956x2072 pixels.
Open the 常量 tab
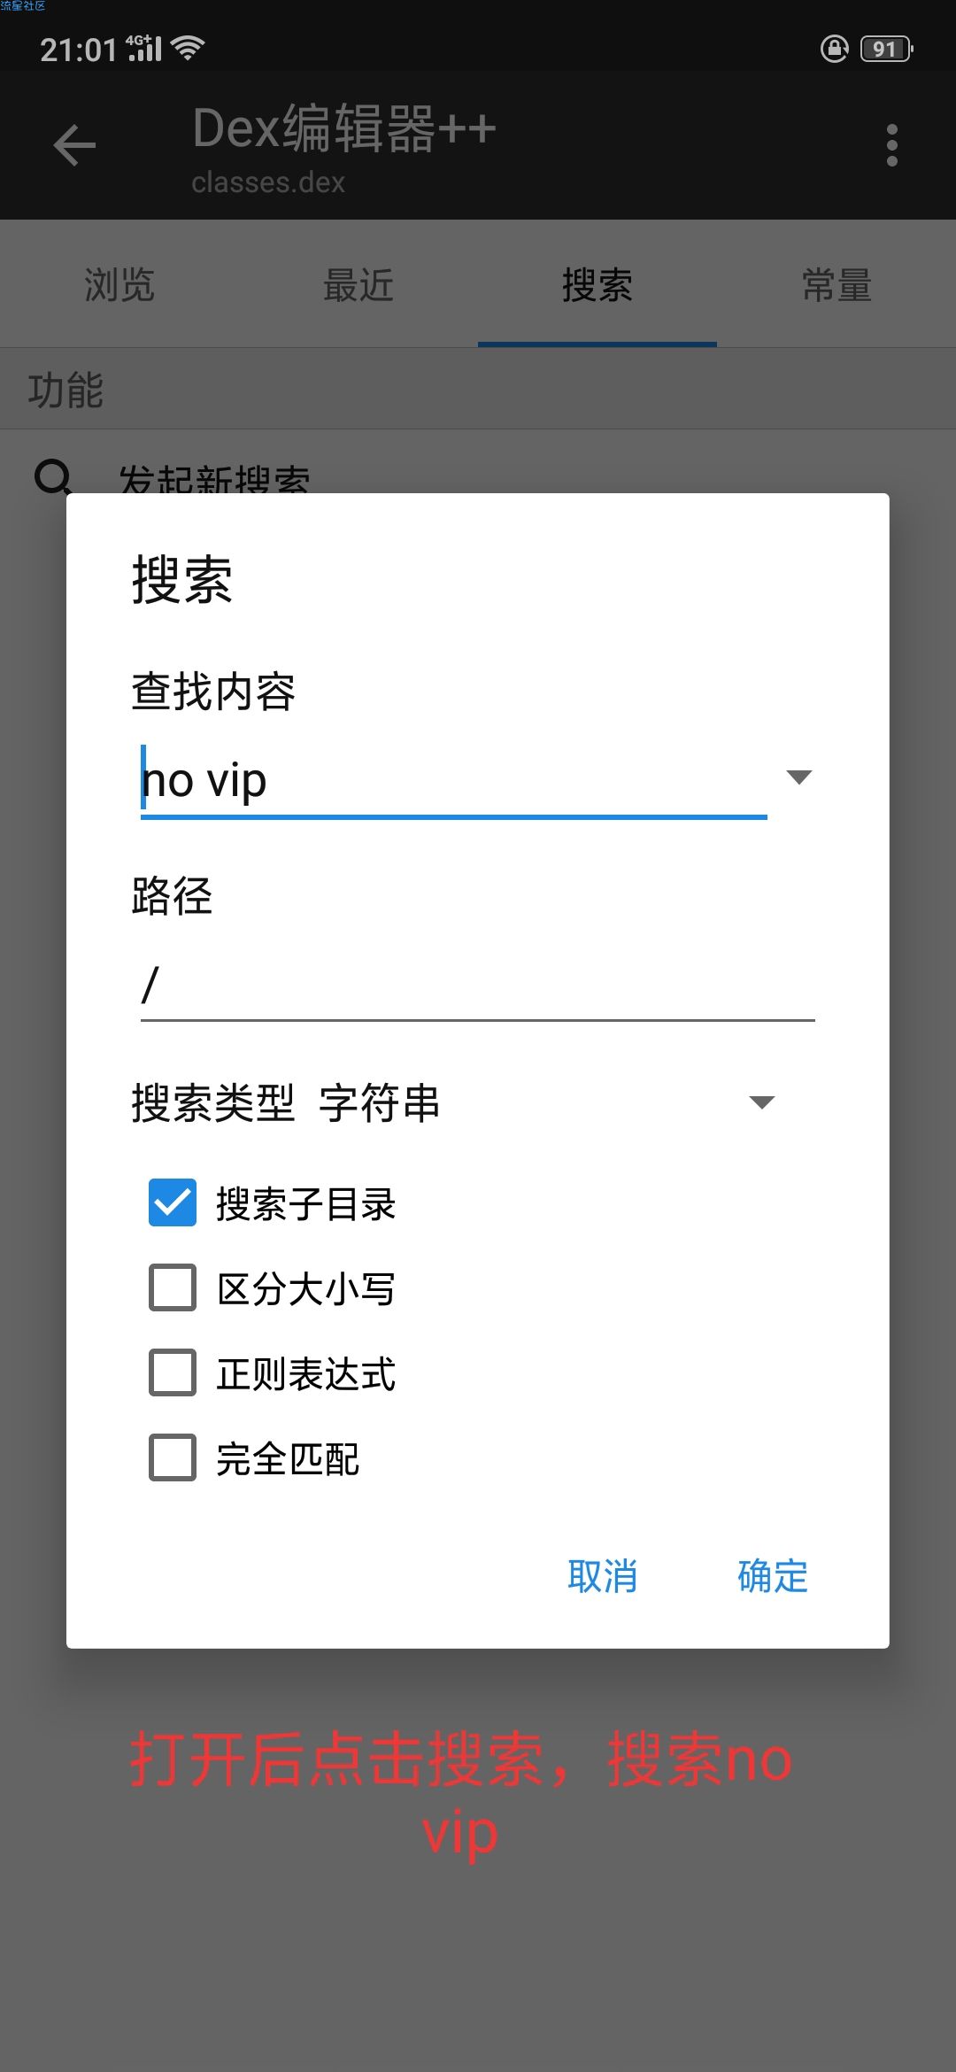(836, 285)
